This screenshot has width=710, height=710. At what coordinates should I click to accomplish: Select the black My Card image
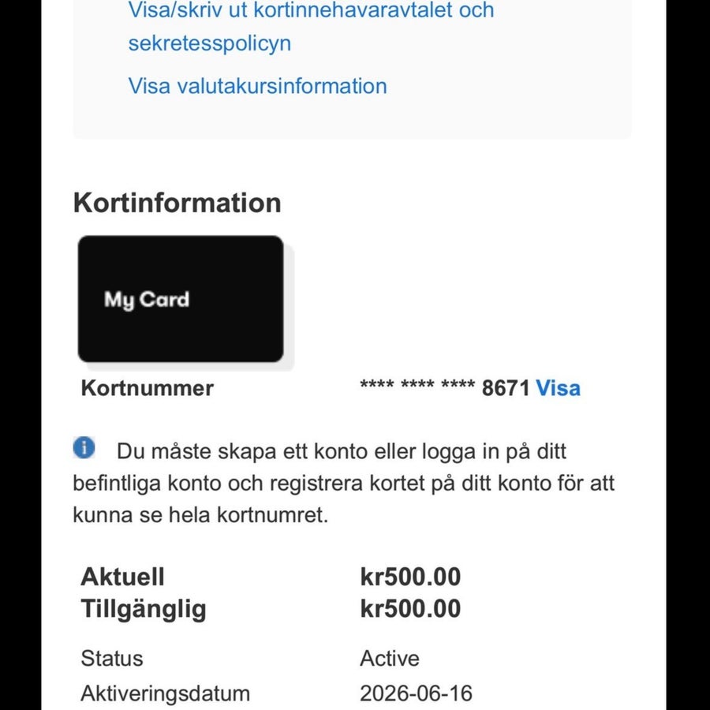(x=181, y=299)
